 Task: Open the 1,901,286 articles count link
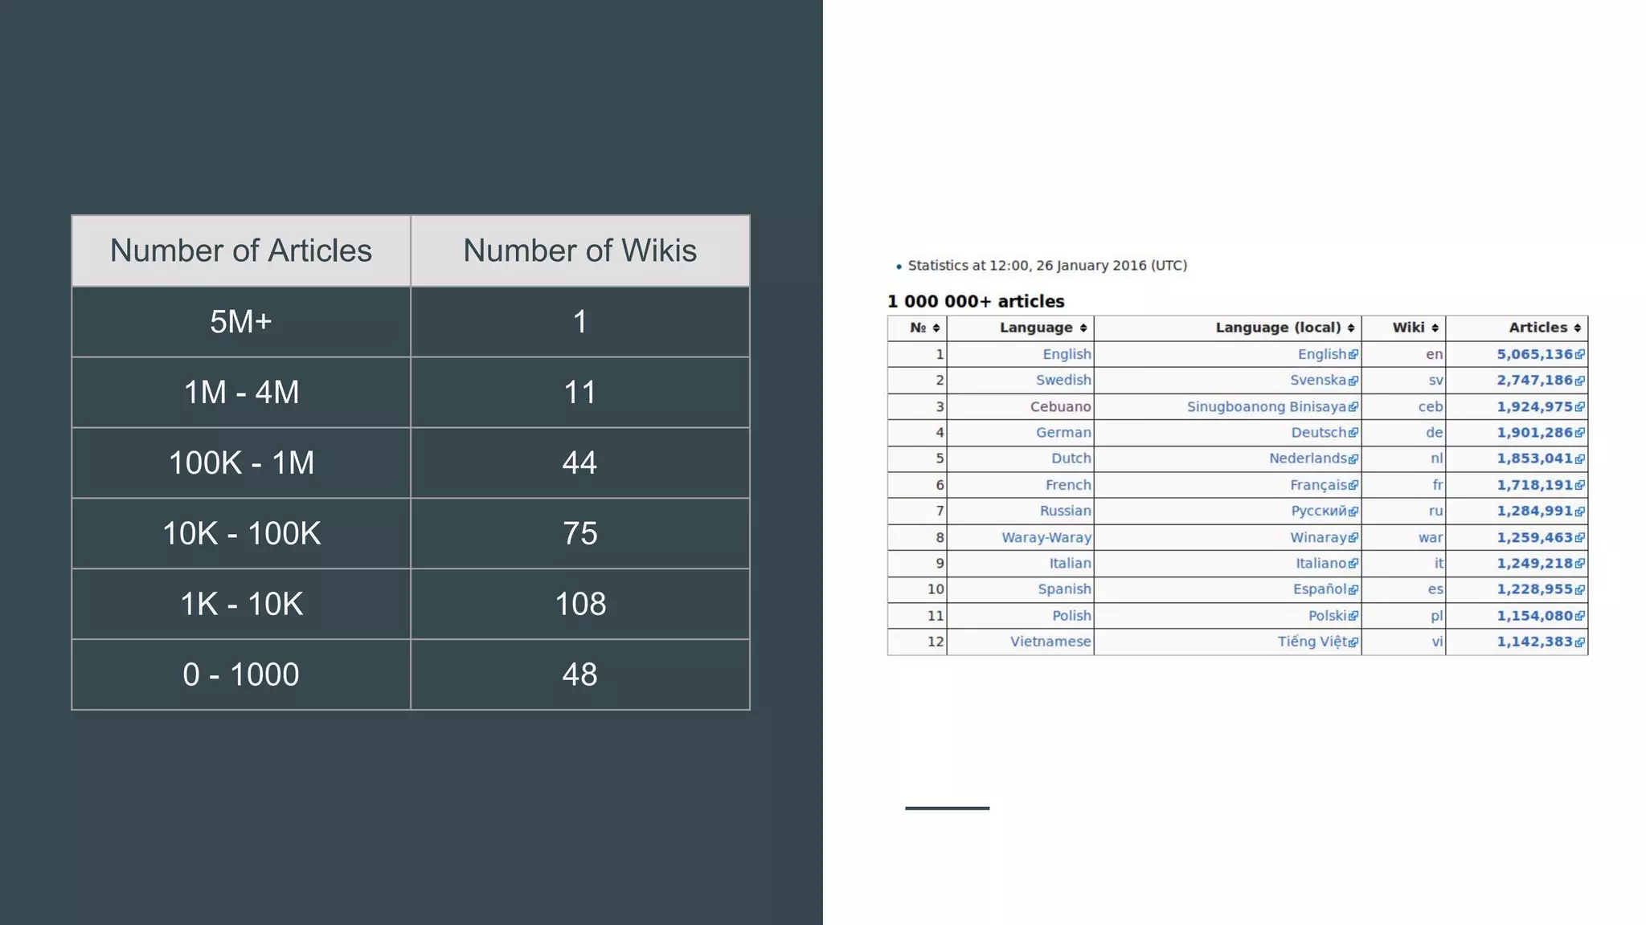[x=1534, y=433]
